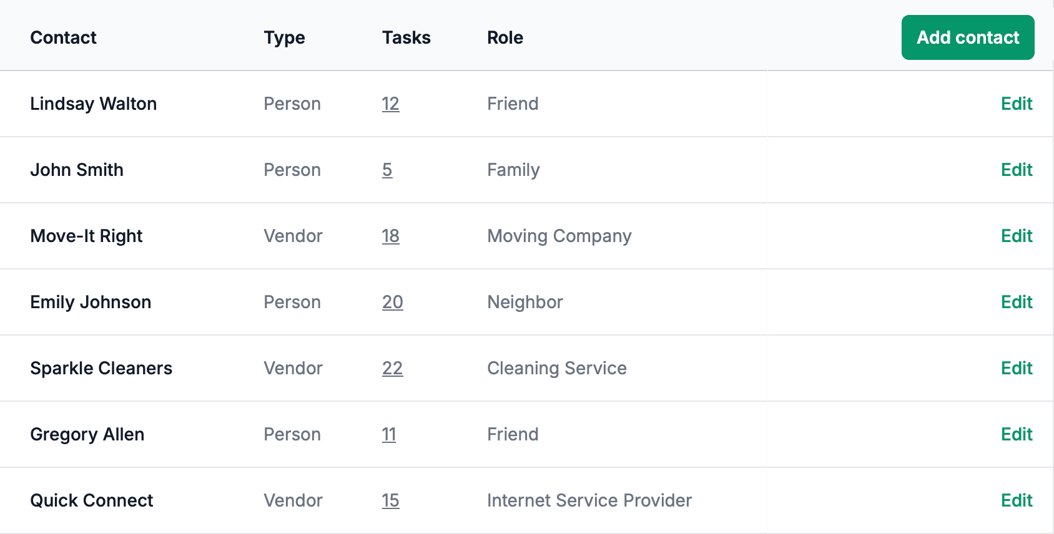Select the Sparkle Cleaners contact name
This screenshot has height=534, width=1054.
(101, 368)
